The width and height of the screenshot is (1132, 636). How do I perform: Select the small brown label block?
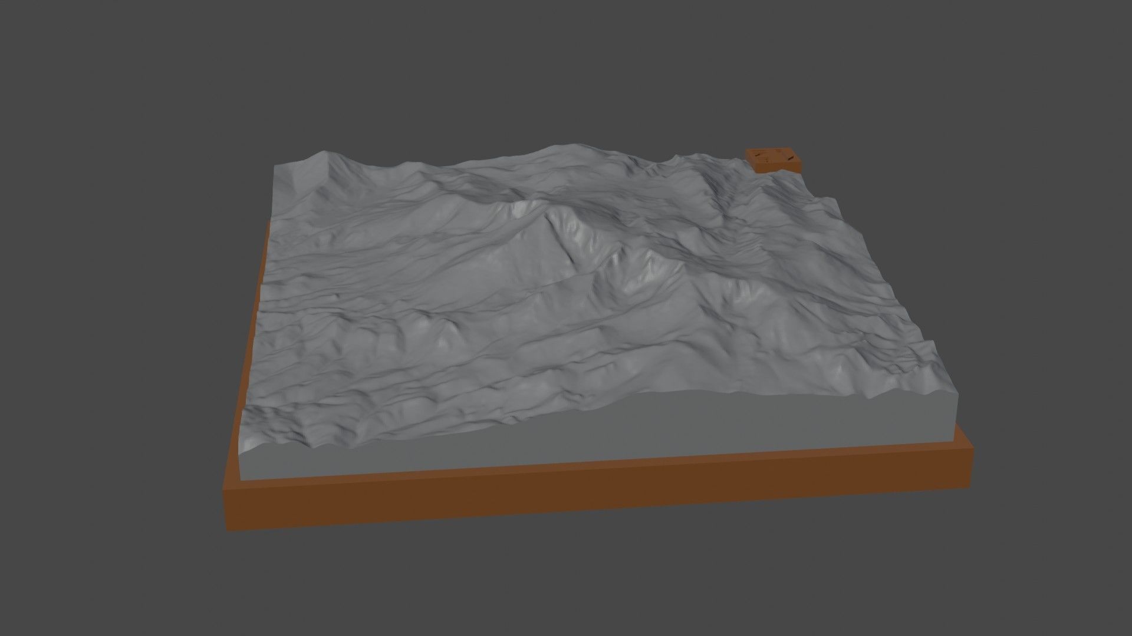pyautogui.click(x=774, y=160)
